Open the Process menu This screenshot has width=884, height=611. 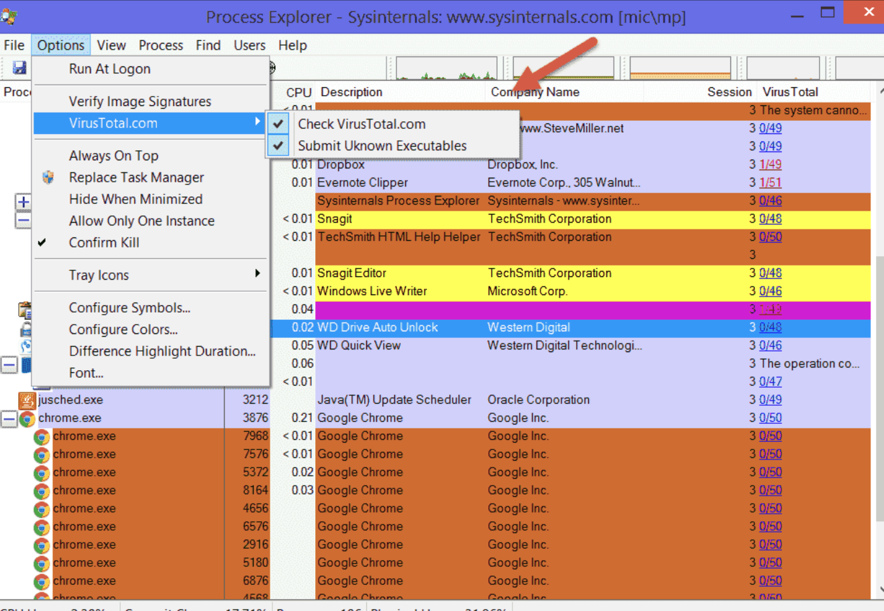point(161,45)
